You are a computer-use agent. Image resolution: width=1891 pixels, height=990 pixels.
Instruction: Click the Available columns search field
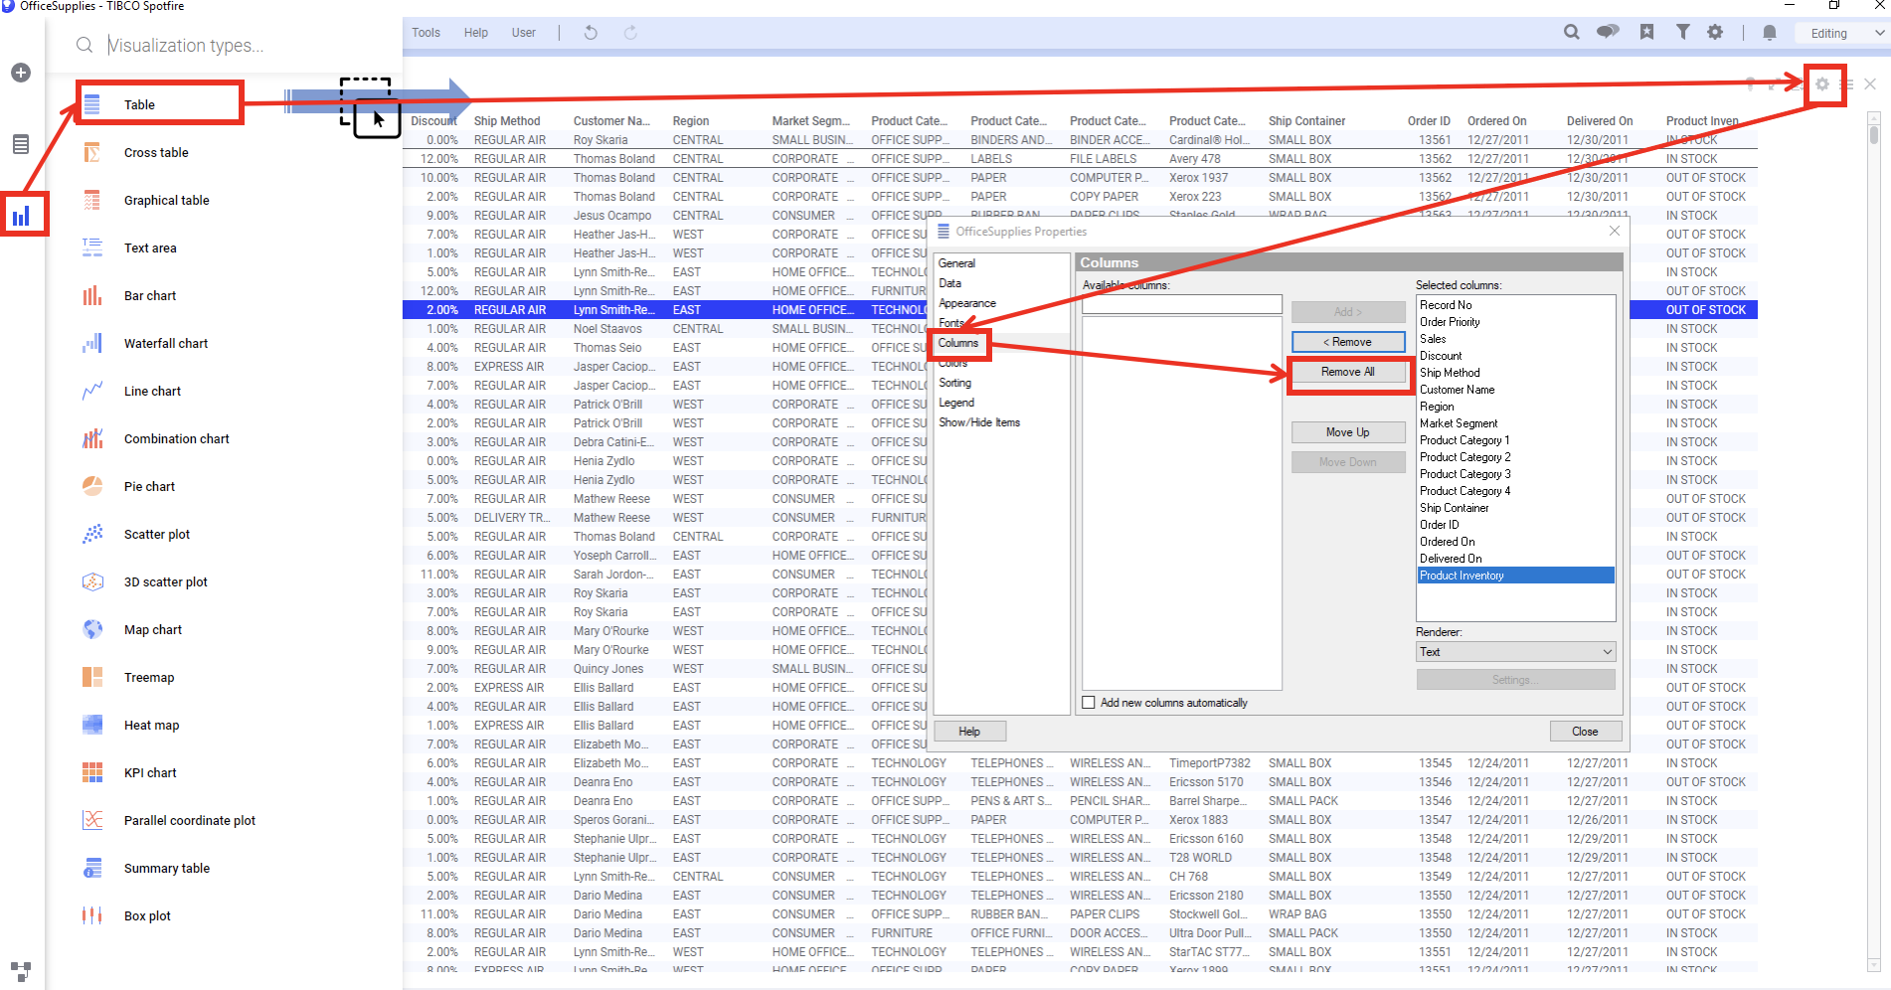[1182, 304]
